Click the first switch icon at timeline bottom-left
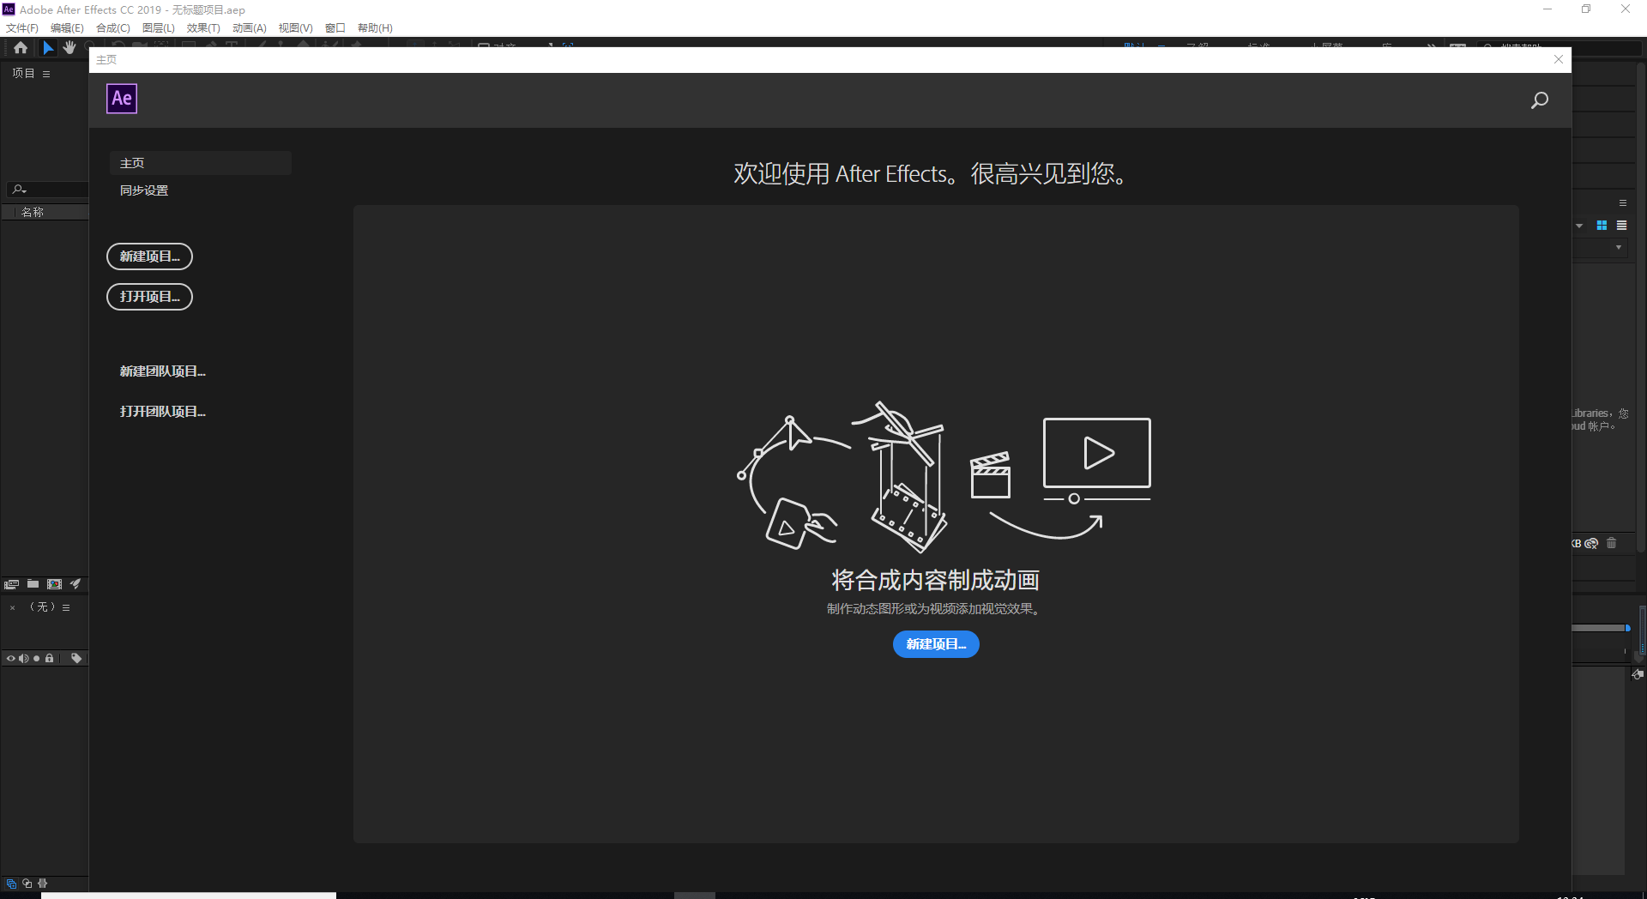 pos(11,884)
